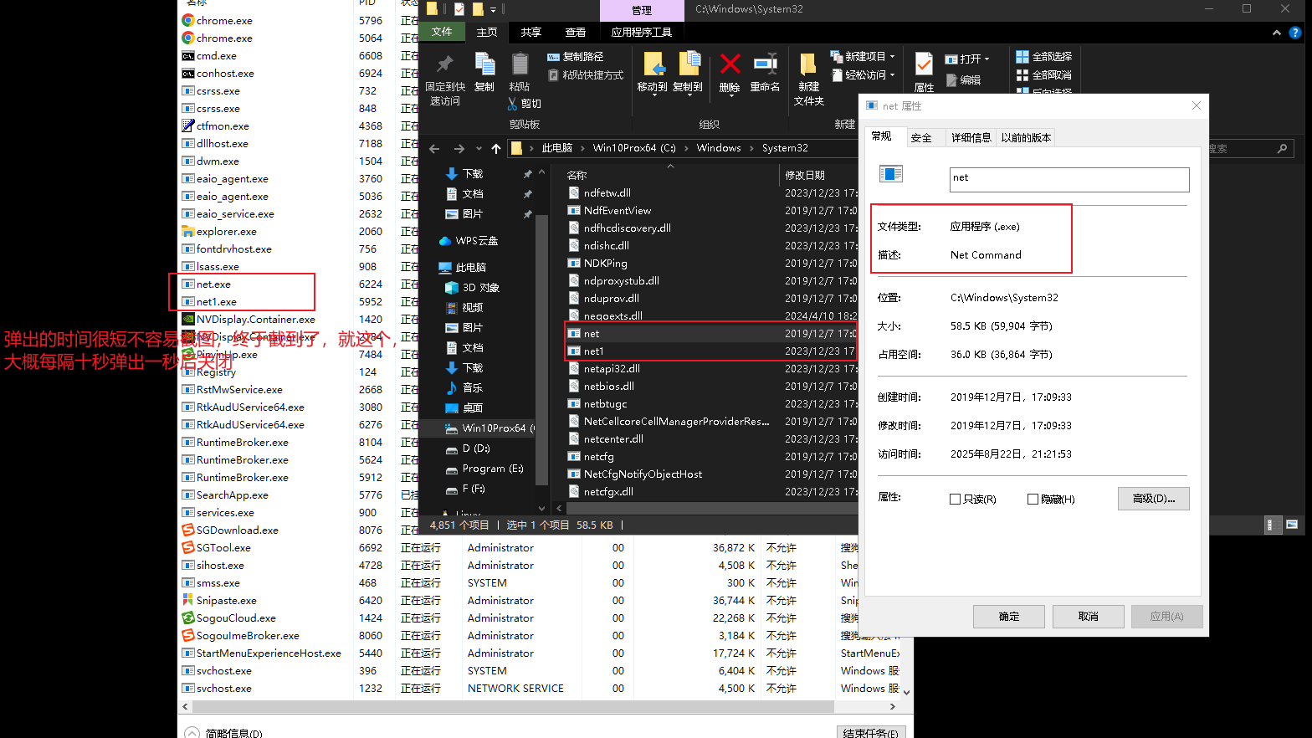Click the Explorer back arrow
The width and height of the screenshot is (1312, 738).
pyautogui.click(x=434, y=149)
